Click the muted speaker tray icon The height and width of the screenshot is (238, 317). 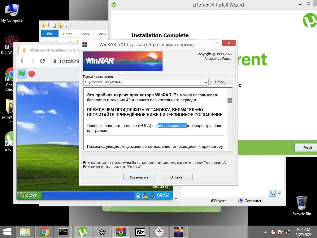coord(273,232)
